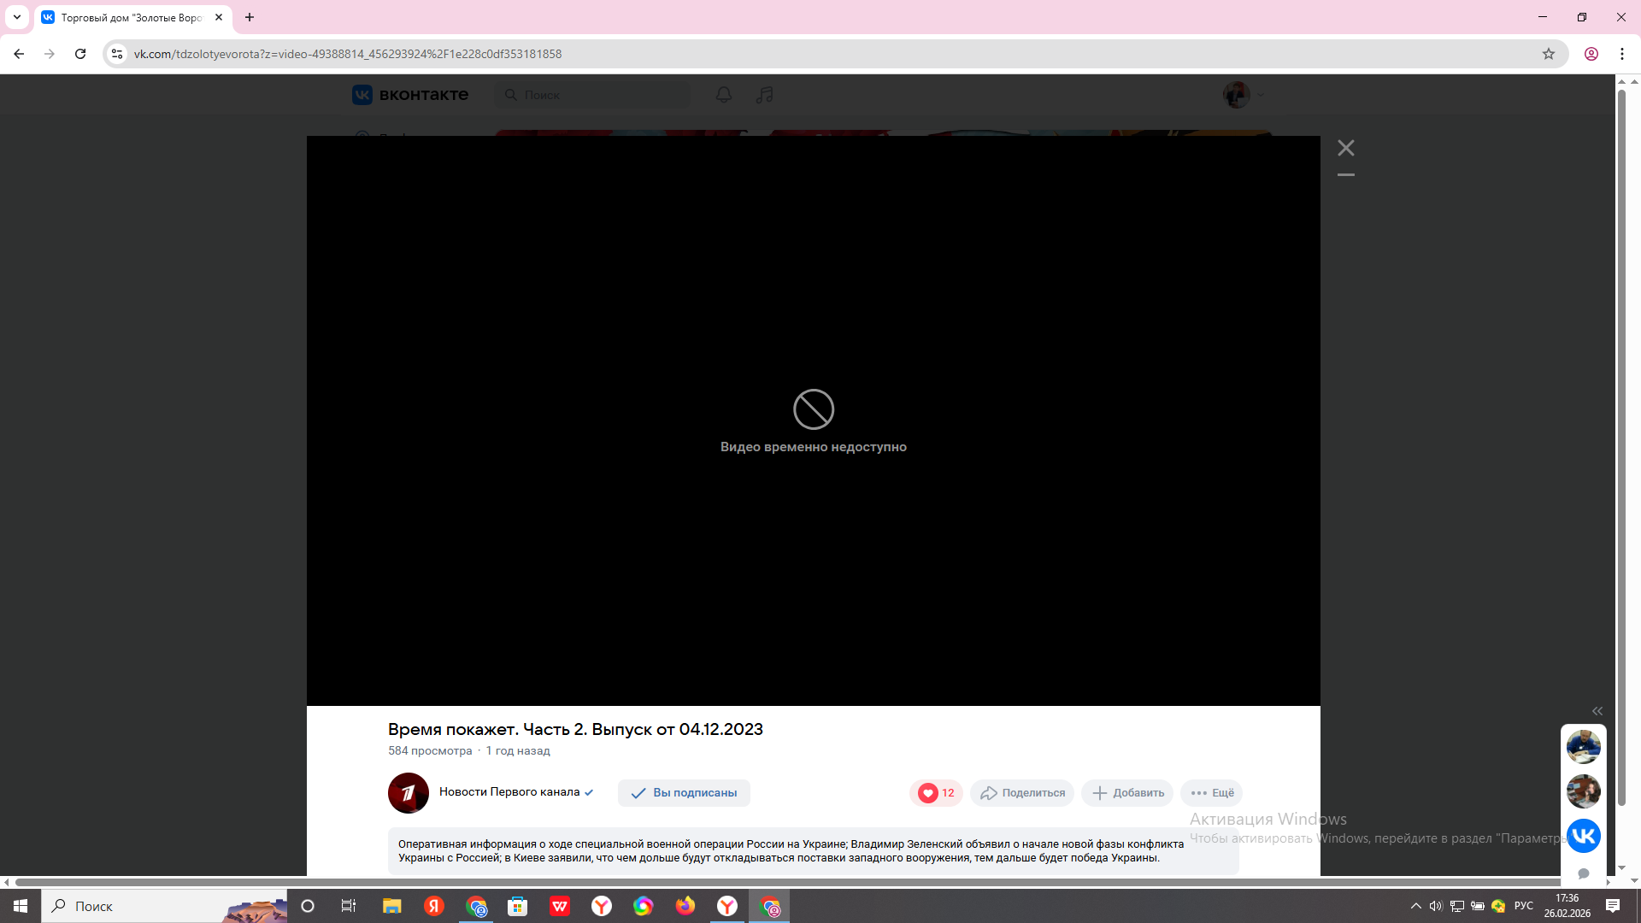This screenshot has height=923, width=1641.
Task: Expand the chat sidebar double-chevron
Action: (1597, 711)
